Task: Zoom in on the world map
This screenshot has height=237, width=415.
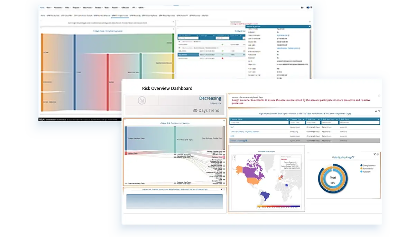Action: [x=234, y=157]
